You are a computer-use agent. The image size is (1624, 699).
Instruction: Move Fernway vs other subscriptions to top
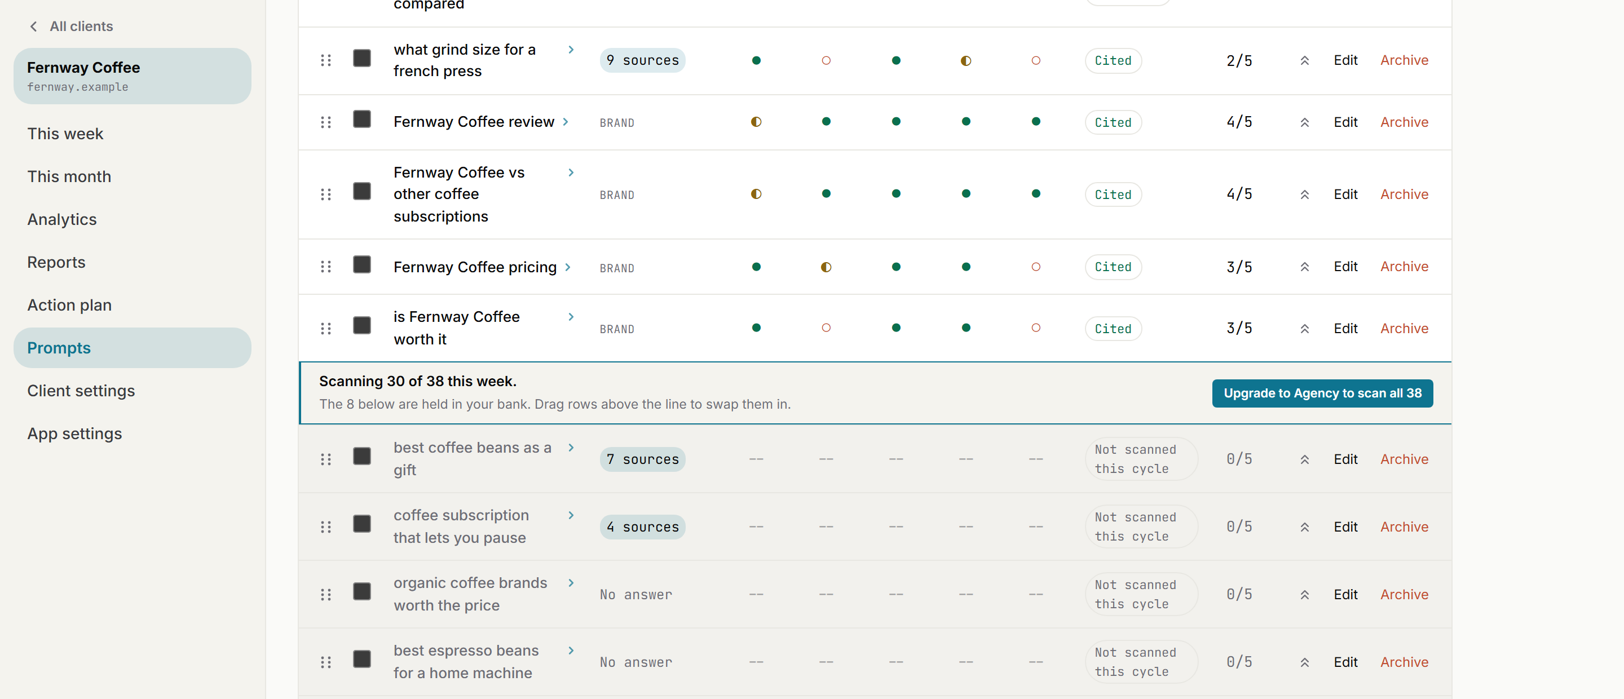(1304, 194)
